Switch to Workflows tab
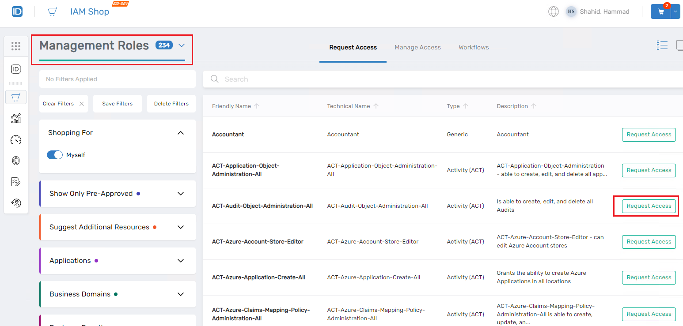 (x=474, y=47)
